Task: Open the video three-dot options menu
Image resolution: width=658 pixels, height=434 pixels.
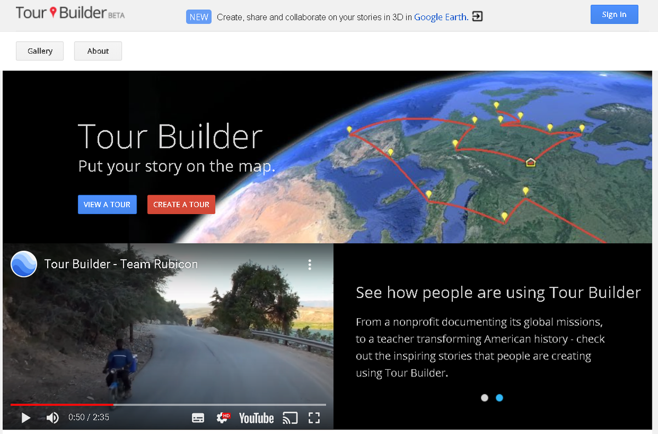Action: pyautogui.click(x=310, y=264)
